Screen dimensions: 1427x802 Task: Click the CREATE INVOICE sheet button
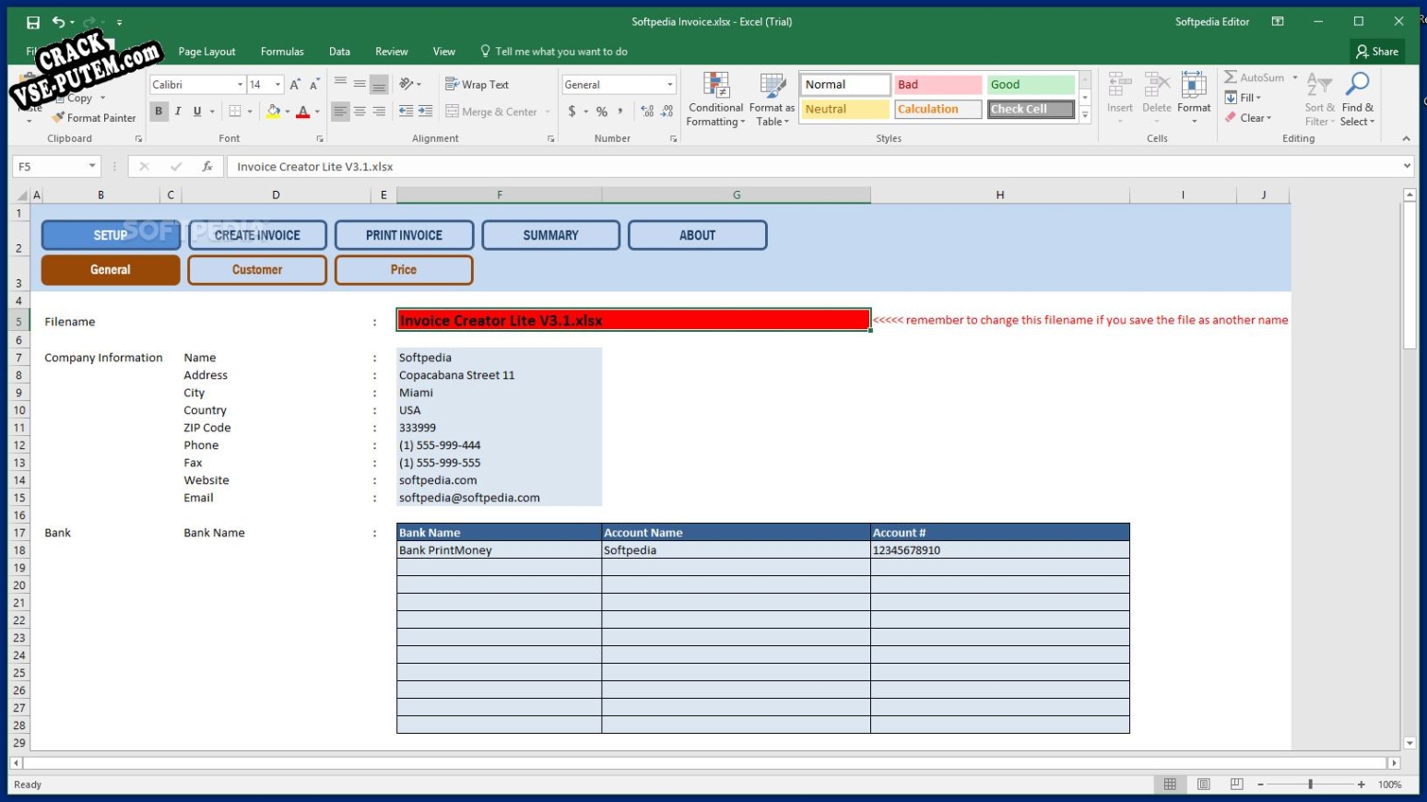(x=257, y=235)
